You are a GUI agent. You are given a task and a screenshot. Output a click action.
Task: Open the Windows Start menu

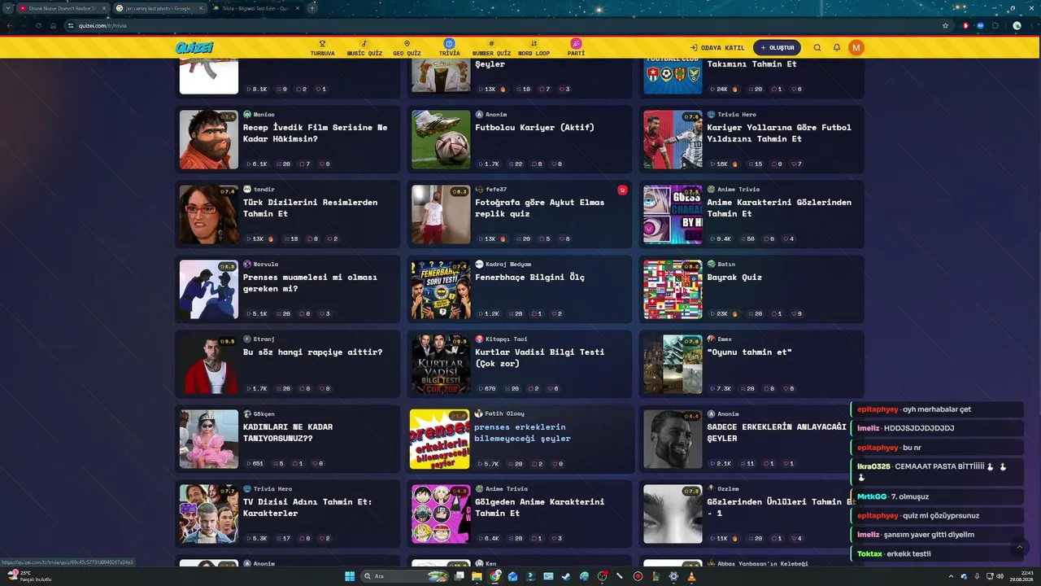(x=350, y=576)
